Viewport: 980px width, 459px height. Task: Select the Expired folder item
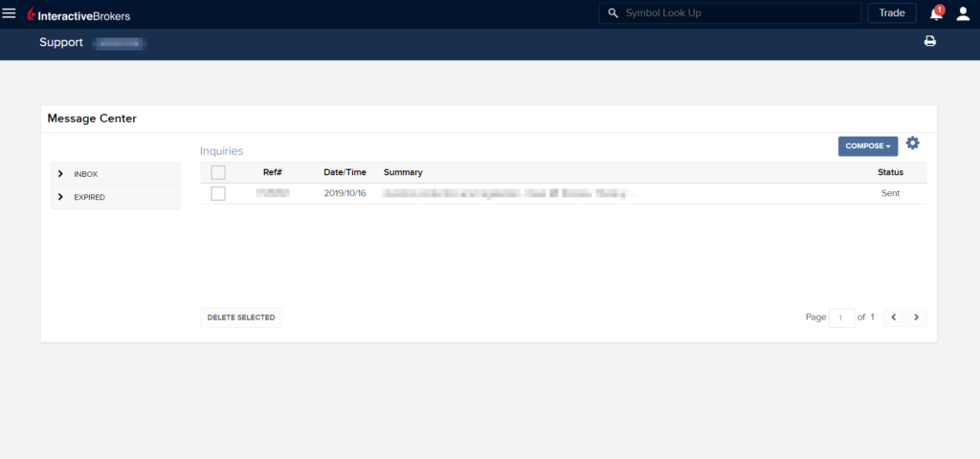[x=90, y=197]
